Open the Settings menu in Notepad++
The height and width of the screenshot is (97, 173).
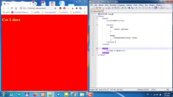tap(129, 5)
